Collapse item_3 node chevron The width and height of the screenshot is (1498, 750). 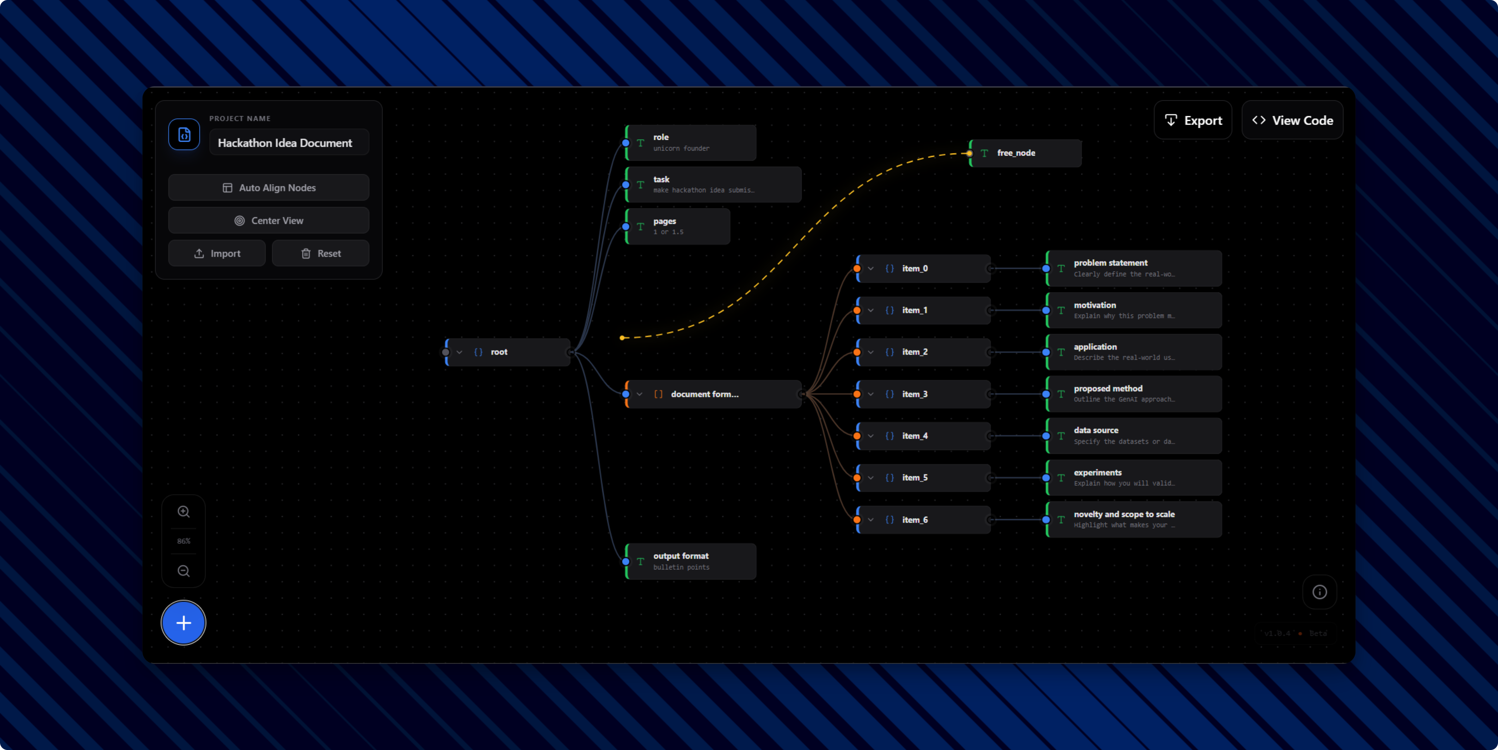tap(871, 394)
